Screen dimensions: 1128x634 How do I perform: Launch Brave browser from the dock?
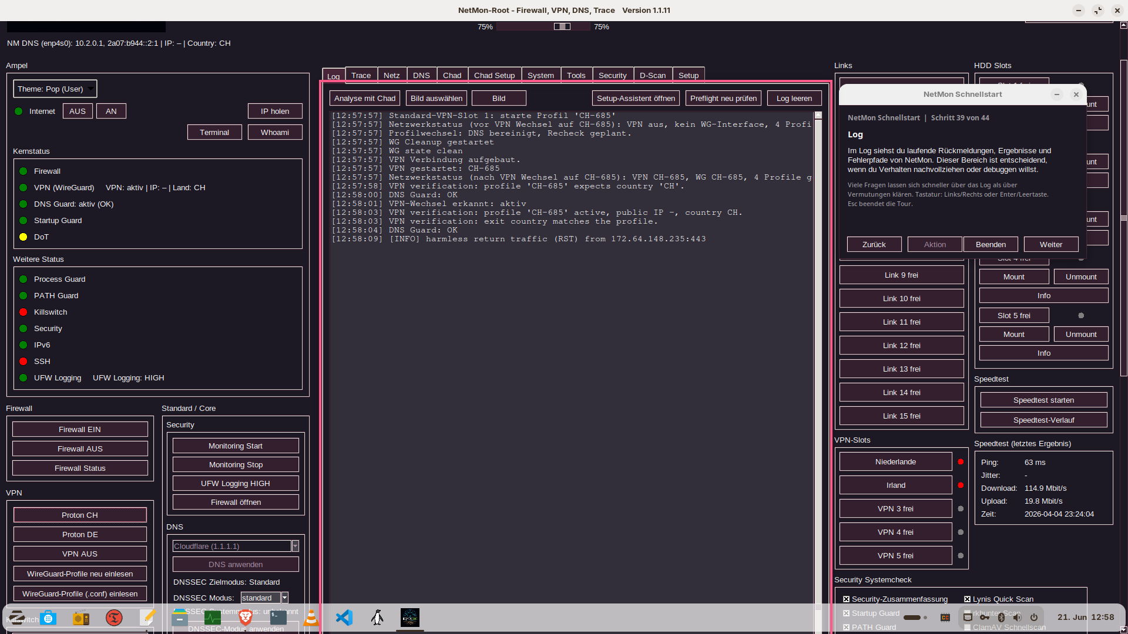[x=246, y=618]
